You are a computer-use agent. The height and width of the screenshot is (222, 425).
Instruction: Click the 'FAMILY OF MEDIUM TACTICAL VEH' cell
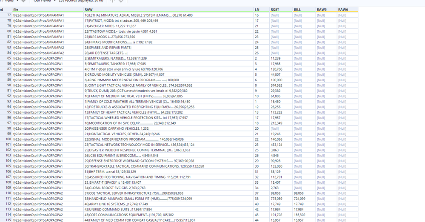click(168, 96)
